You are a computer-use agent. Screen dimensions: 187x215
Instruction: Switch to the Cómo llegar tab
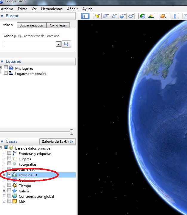pyautogui.click(x=58, y=25)
